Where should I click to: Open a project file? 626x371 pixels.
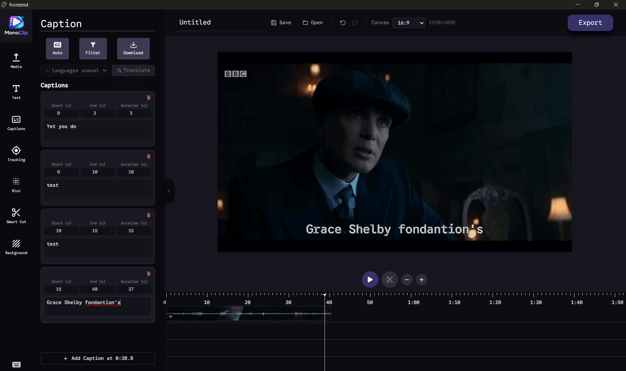[313, 23]
